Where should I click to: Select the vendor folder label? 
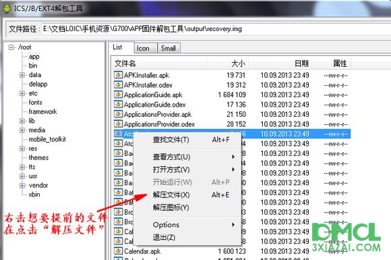click(38, 185)
